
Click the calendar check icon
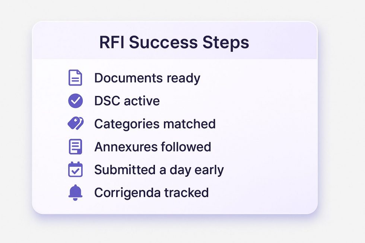[75, 170]
